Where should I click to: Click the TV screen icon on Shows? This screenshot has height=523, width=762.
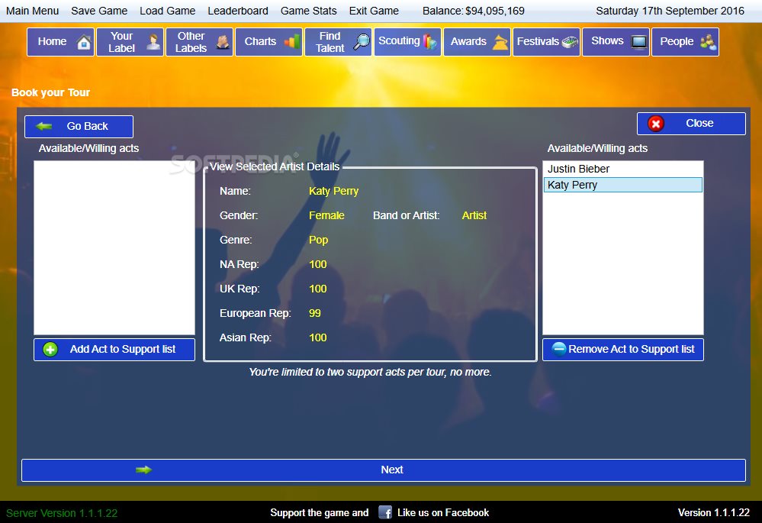click(639, 42)
